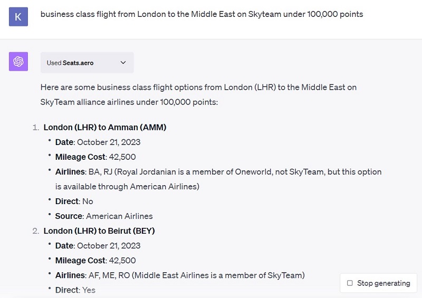Click the Source: American Airlines line

click(103, 216)
